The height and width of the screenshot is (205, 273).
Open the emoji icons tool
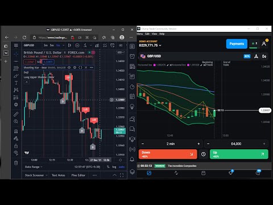point(16,105)
